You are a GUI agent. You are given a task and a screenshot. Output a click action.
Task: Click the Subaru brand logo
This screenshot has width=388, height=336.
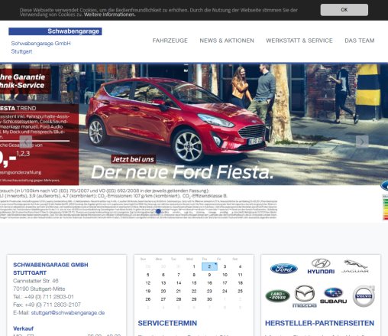[333, 295]
